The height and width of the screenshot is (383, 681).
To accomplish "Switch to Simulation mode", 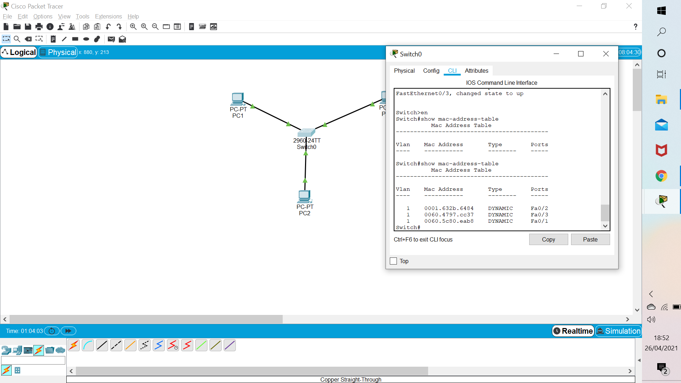I will (619, 331).
